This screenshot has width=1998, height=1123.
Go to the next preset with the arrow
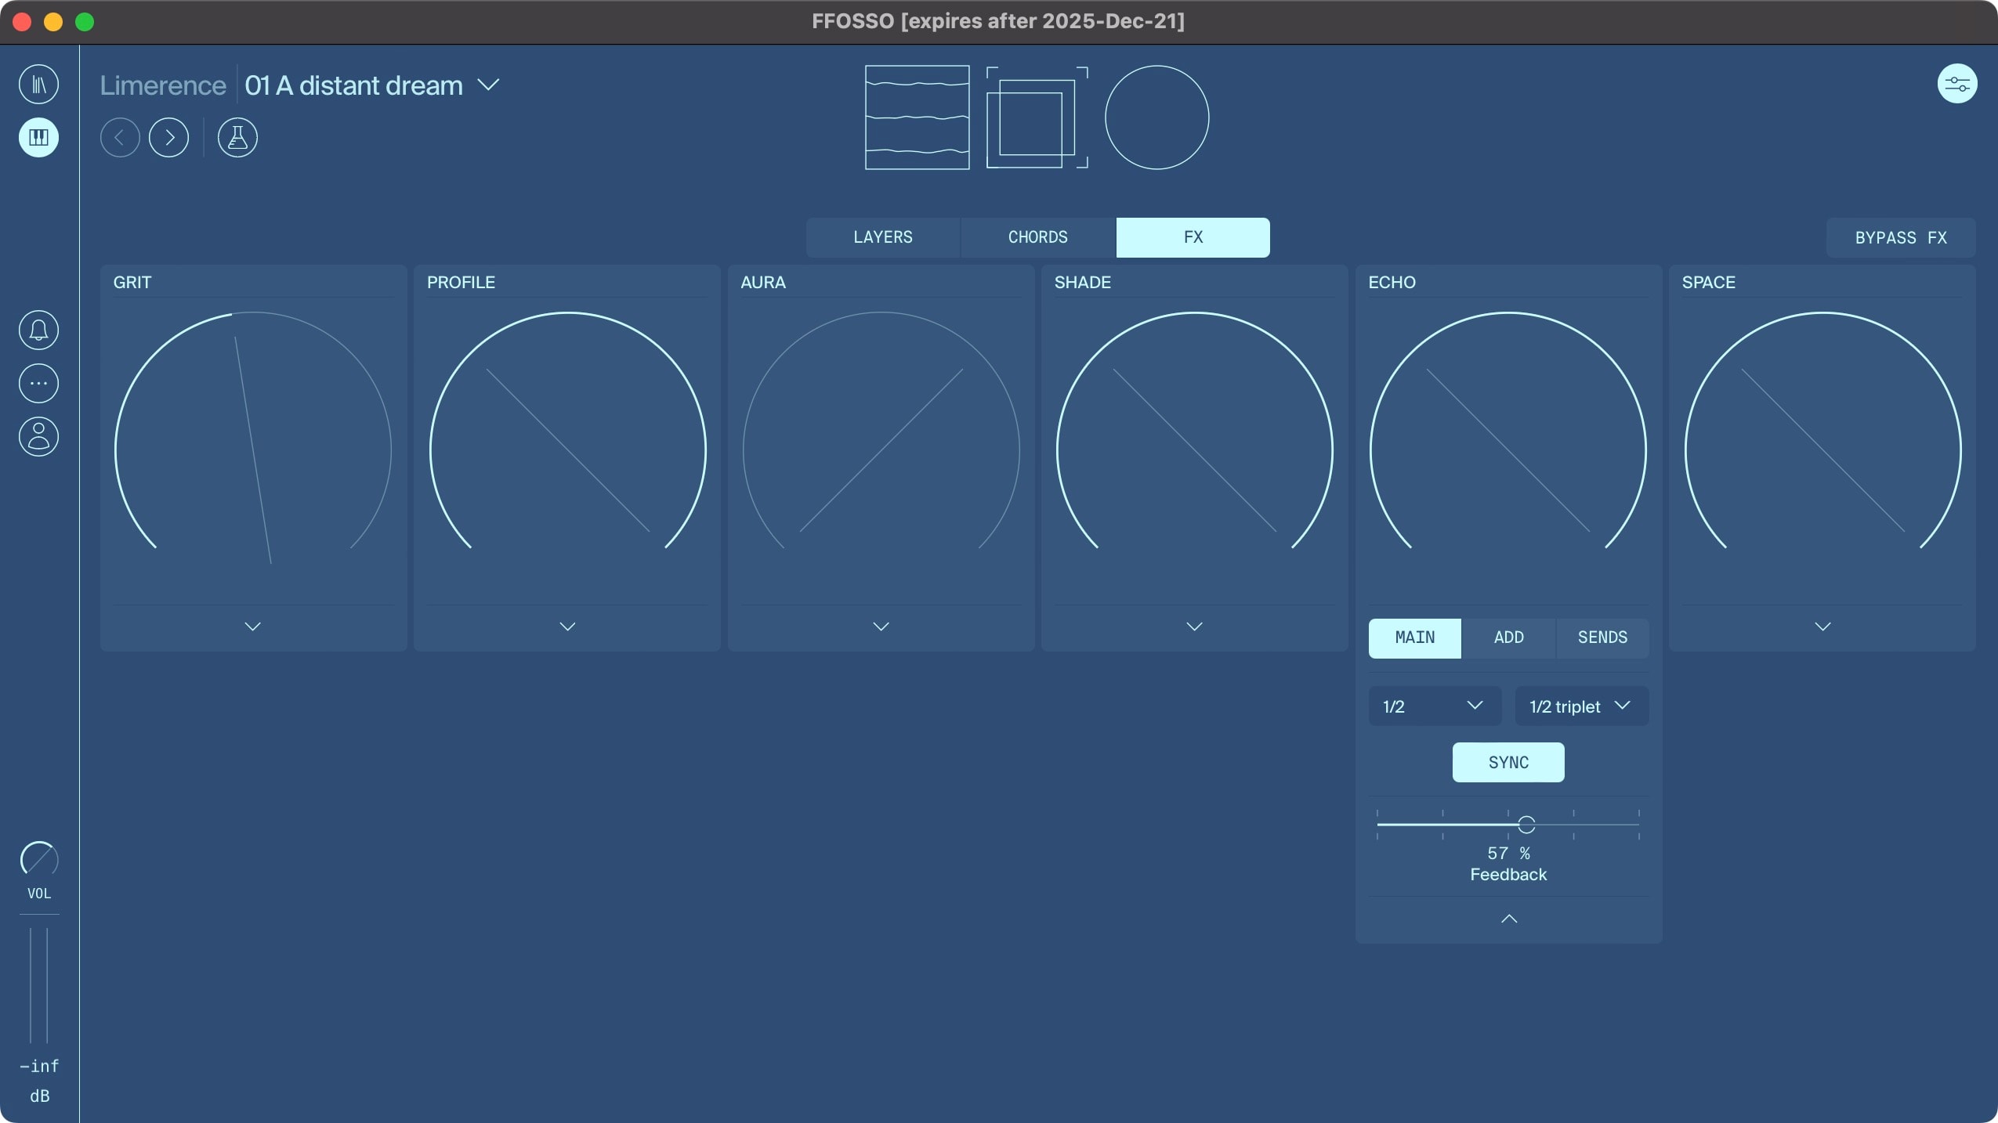point(169,137)
